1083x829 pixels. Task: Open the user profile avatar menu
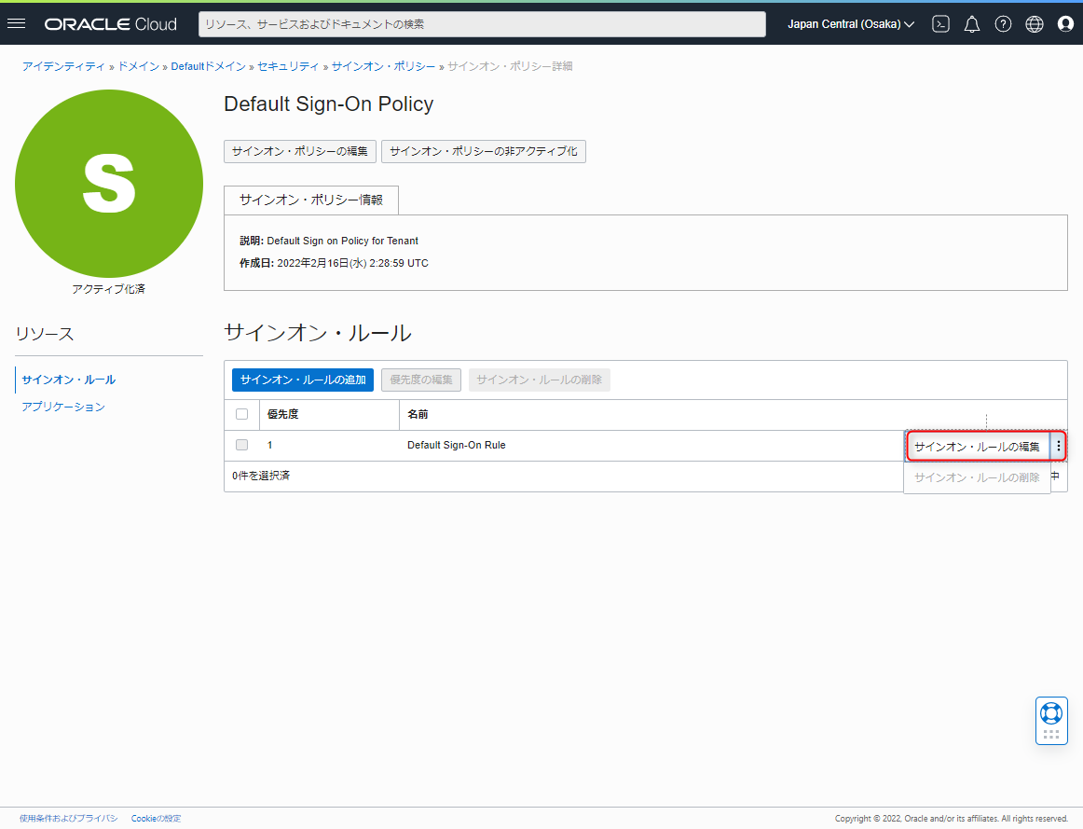pos(1065,24)
